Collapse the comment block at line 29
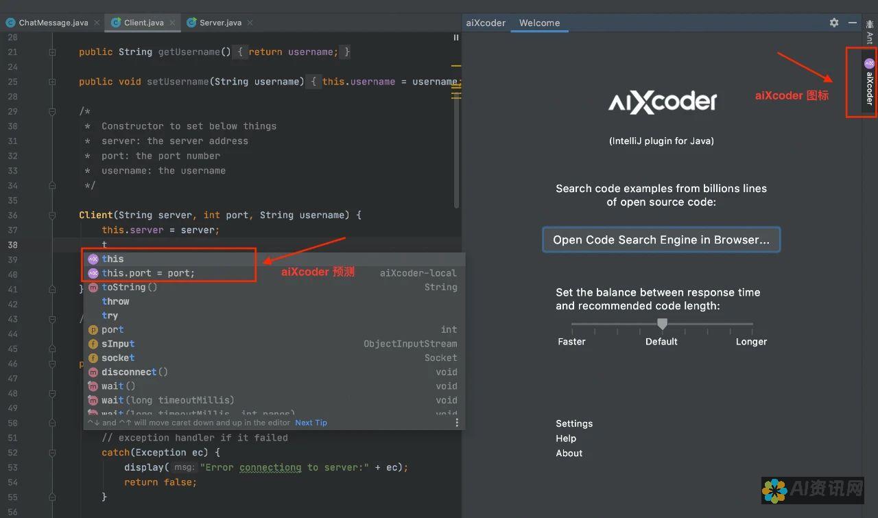Image resolution: width=878 pixels, height=518 pixels. point(52,111)
